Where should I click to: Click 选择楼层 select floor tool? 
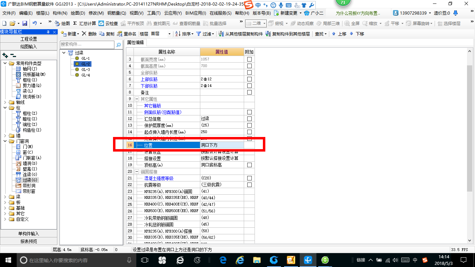click(x=449, y=23)
